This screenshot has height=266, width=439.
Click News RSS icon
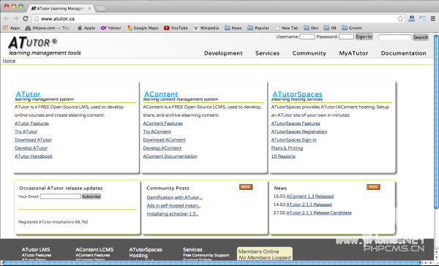373,187
